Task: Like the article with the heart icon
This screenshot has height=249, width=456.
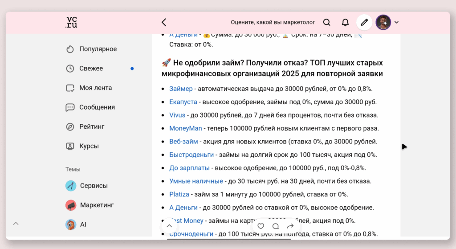Action: click(x=261, y=226)
